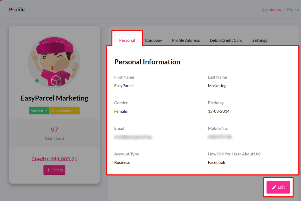Click the blurred Mobile No. value
This screenshot has width=301, height=201.
(220, 137)
